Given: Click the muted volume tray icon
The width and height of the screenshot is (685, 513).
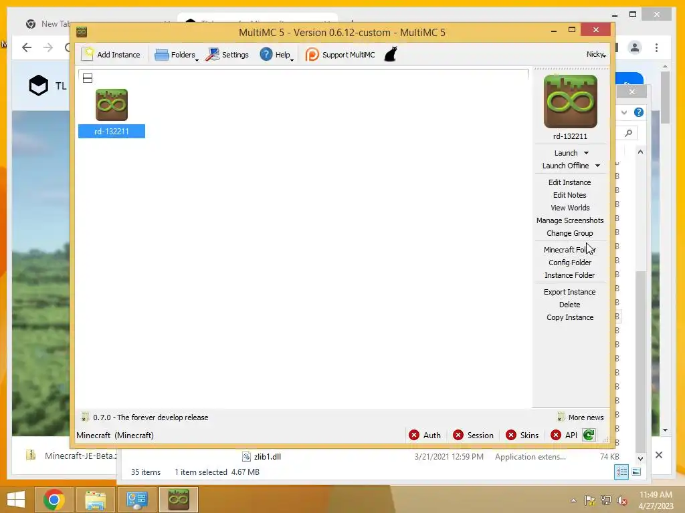Looking at the screenshot, I should point(622,500).
